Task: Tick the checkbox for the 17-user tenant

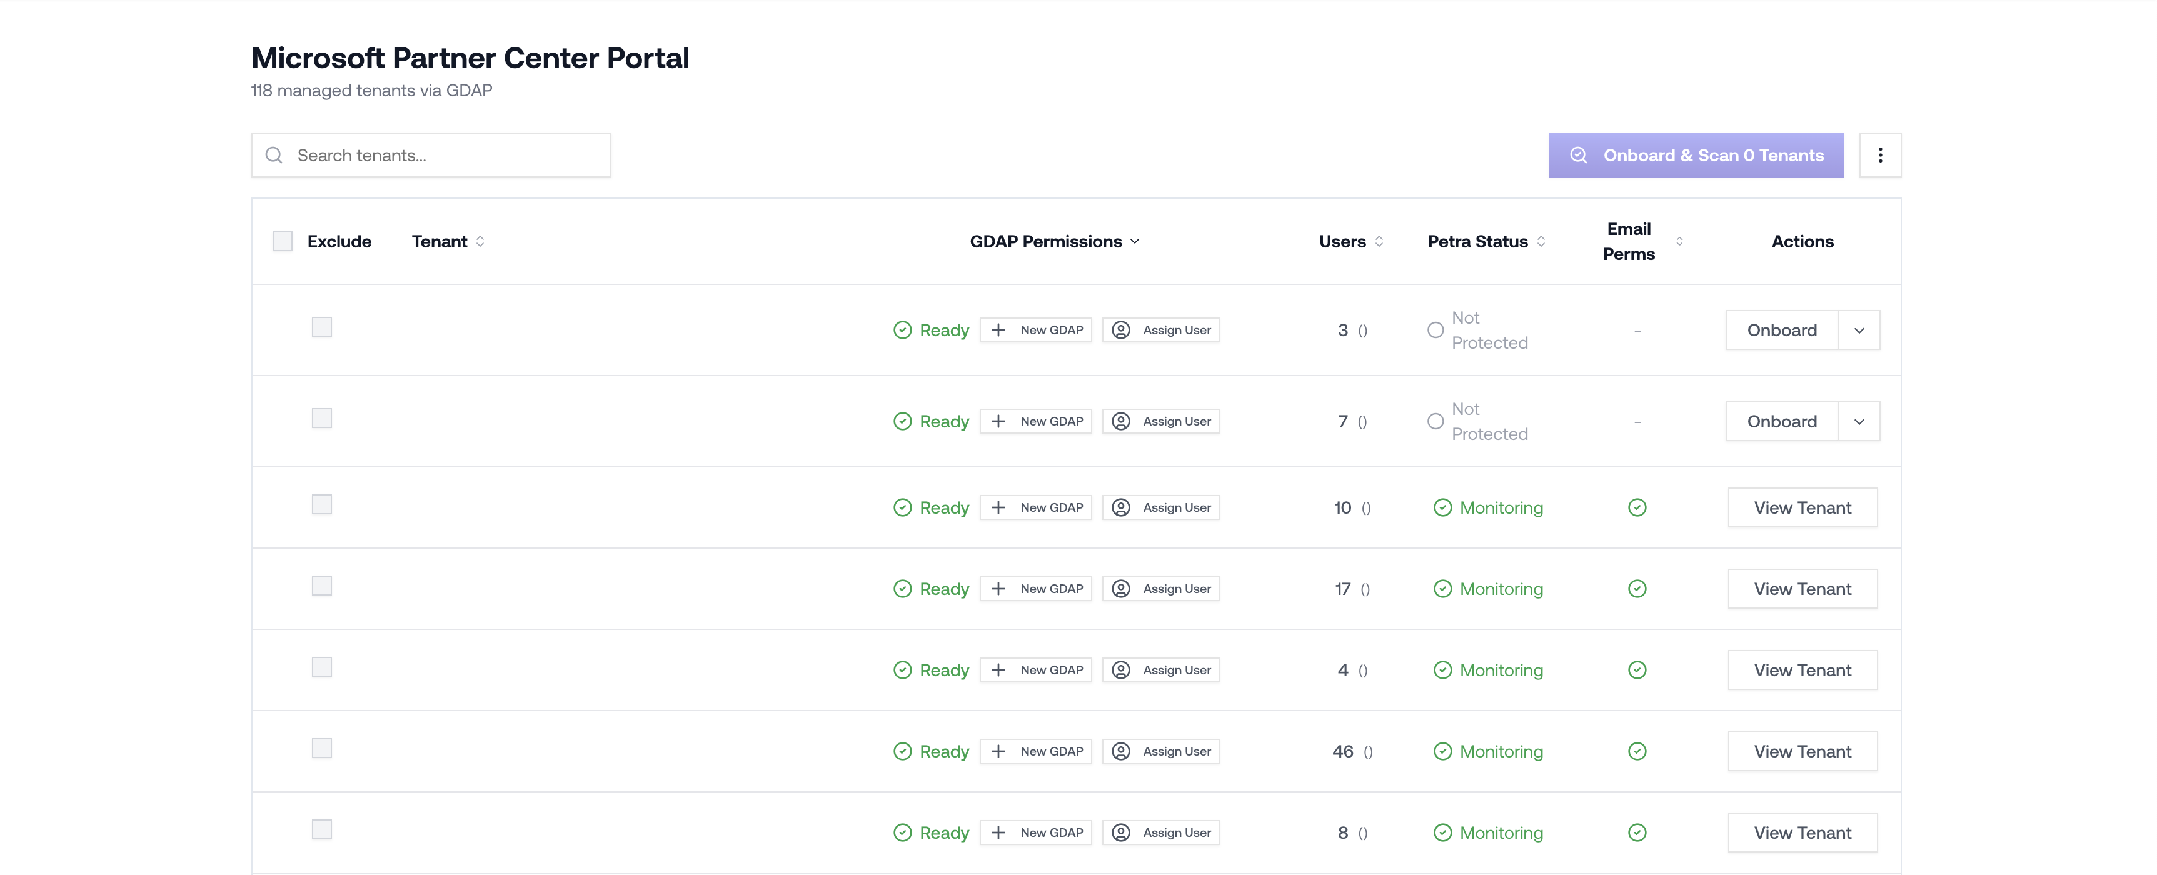Action: coord(321,585)
